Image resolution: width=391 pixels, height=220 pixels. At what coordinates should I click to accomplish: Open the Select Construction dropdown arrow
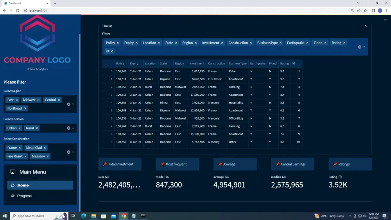pos(73,152)
